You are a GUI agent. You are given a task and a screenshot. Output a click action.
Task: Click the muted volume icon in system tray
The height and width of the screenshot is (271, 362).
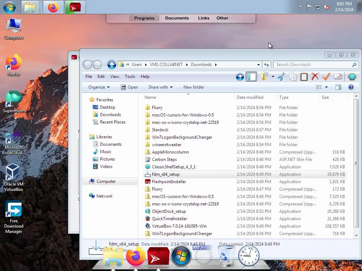[x=326, y=7]
